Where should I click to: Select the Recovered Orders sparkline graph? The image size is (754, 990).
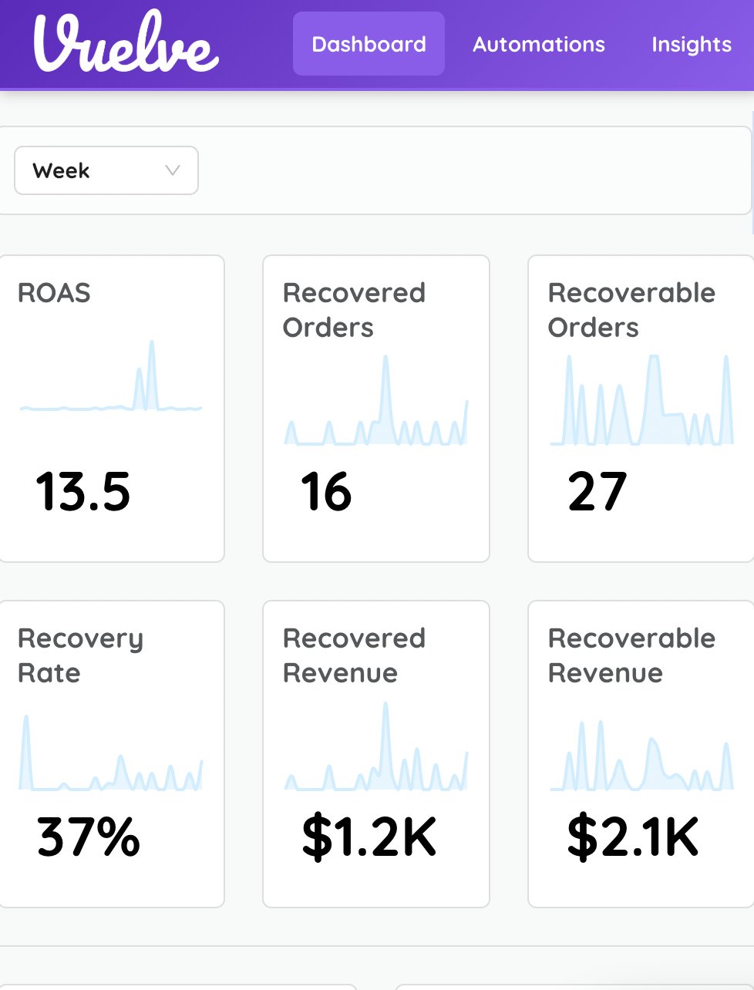click(376, 401)
